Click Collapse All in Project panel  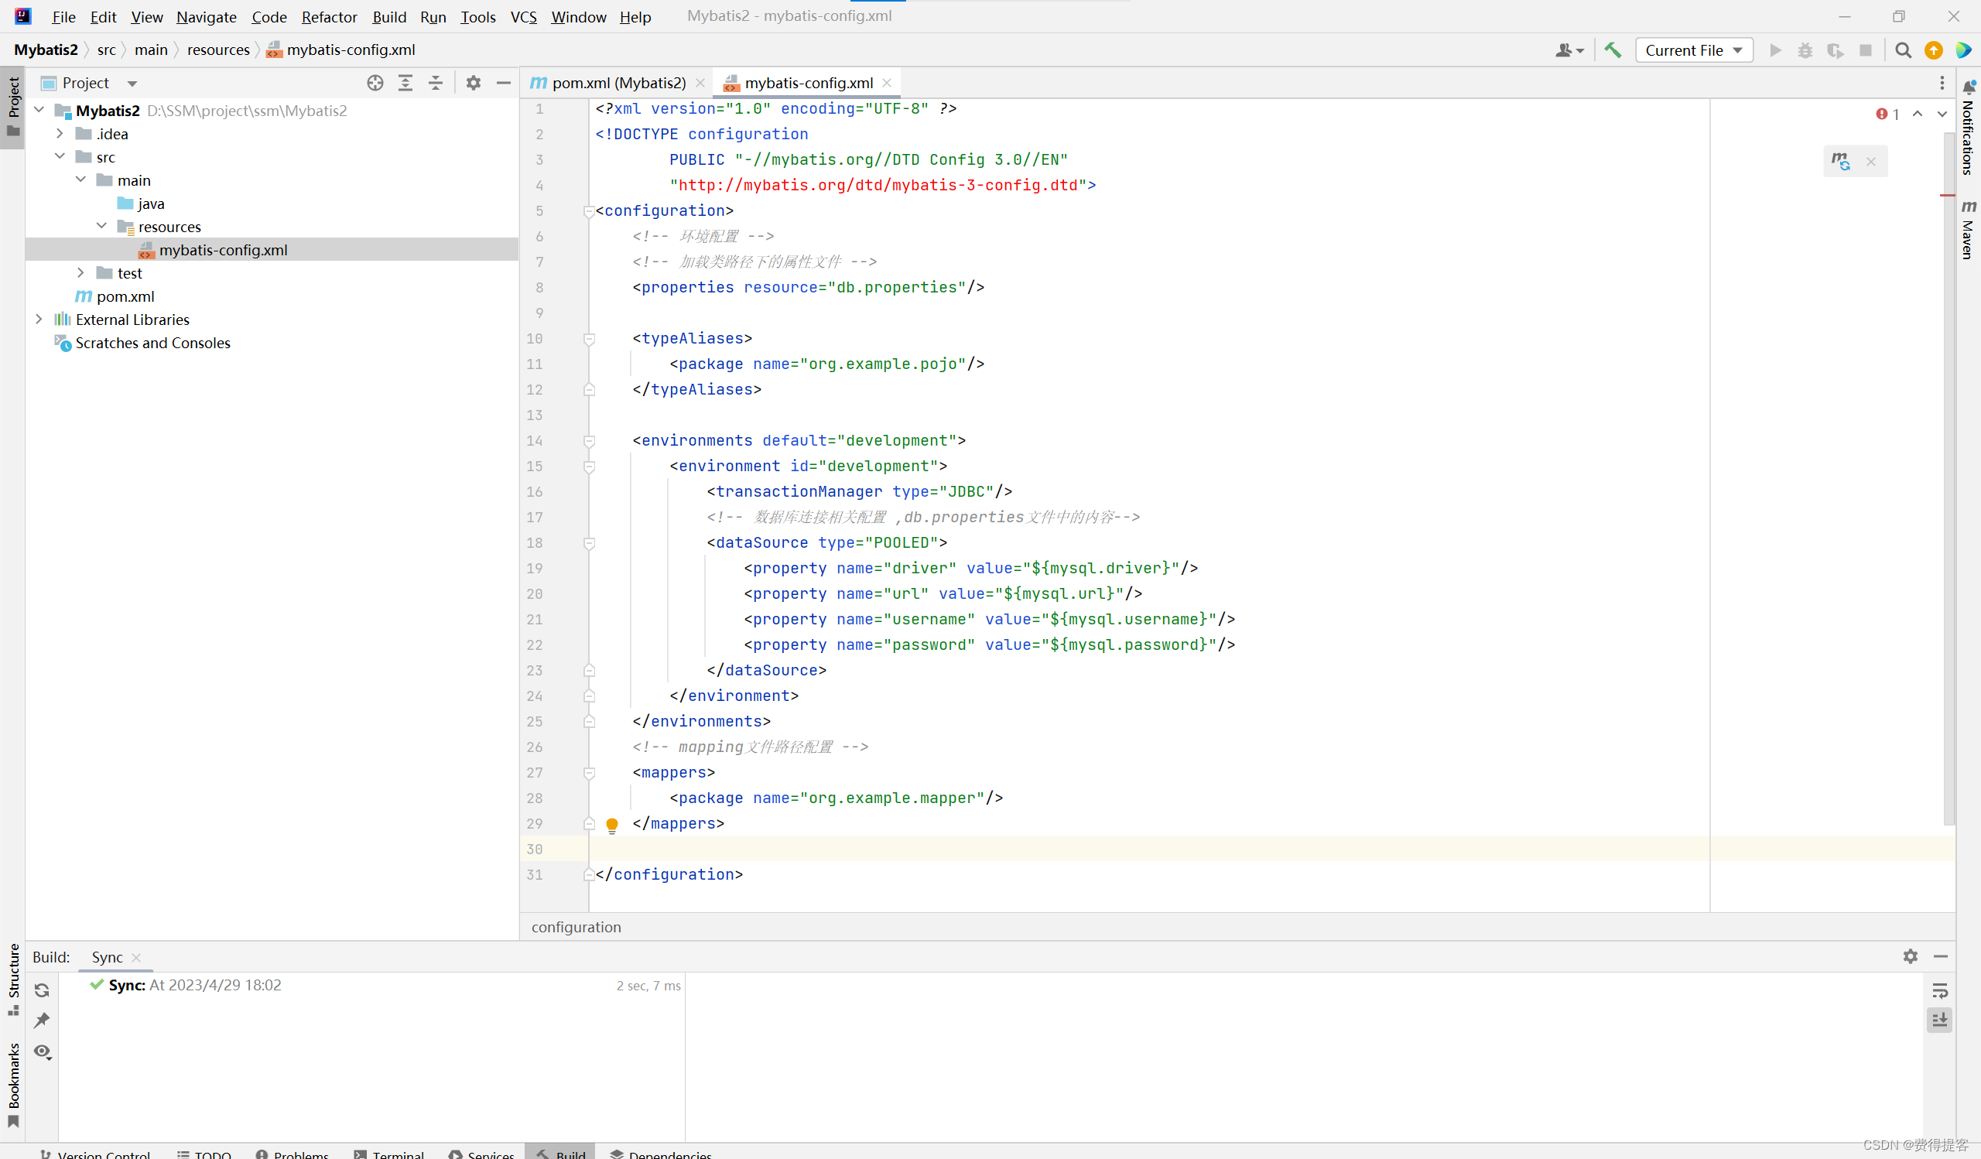tap(436, 83)
